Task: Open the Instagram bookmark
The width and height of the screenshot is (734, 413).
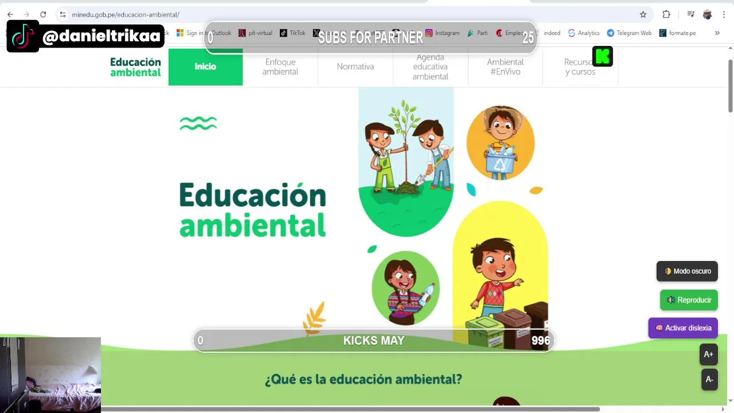Action: (442, 33)
